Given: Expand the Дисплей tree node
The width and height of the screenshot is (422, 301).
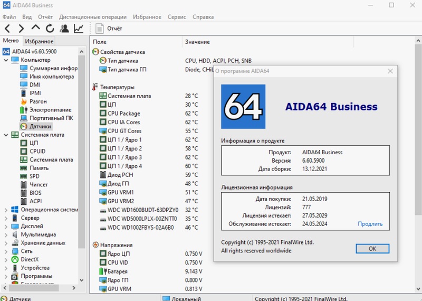Looking at the screenshot, I should tap(6, 227).
